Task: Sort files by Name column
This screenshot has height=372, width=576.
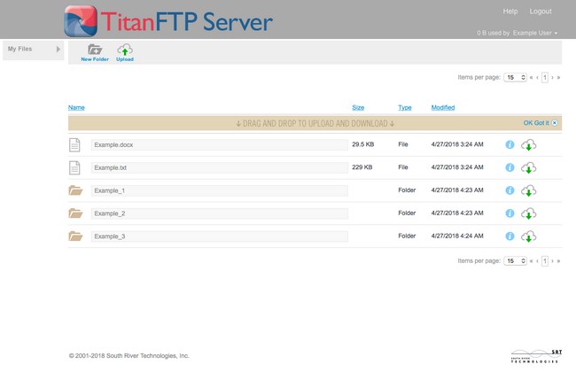Action: pos(76,107)
